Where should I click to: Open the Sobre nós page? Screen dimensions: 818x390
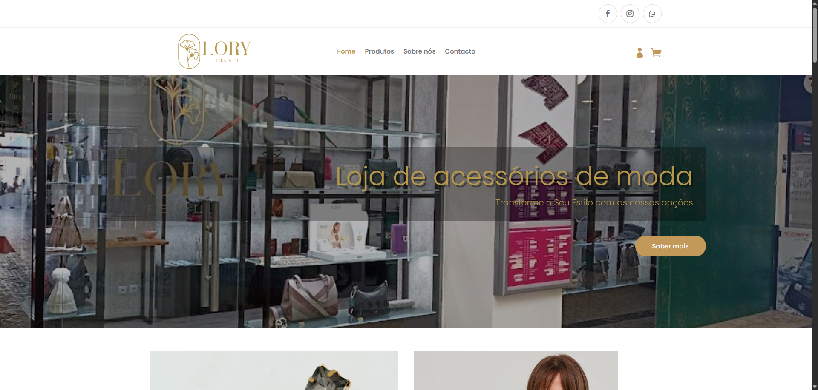pyautogui.click(x=419, y=51)
